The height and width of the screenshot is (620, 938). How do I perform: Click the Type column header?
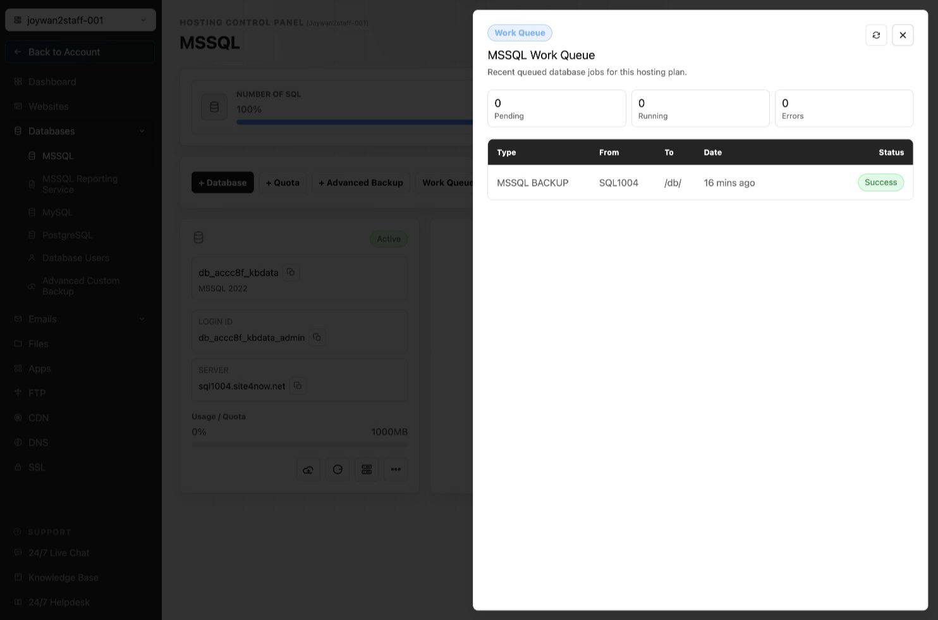coord(506,152)
